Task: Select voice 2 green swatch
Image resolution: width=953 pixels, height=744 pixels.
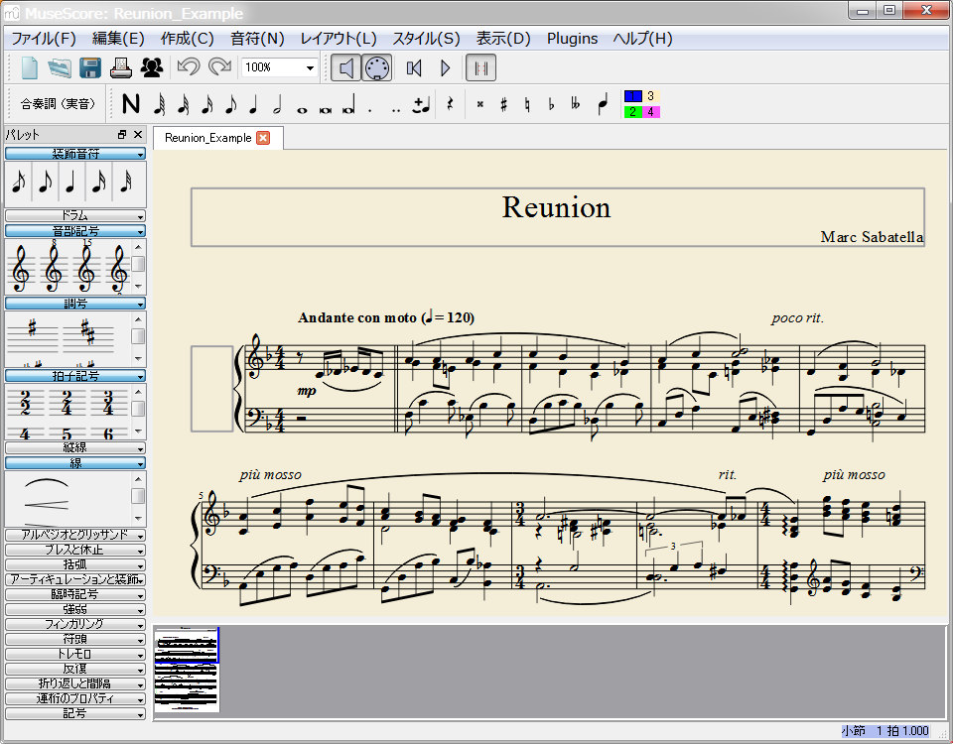Action: coord(632,112)
